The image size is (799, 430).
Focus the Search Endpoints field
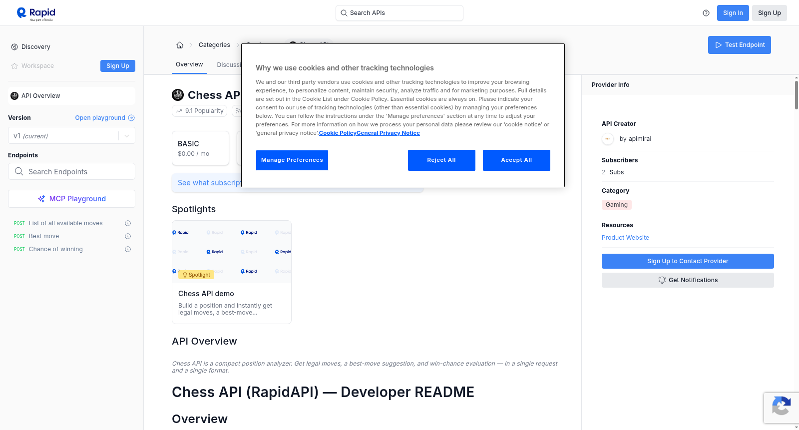tap(71, 171)
